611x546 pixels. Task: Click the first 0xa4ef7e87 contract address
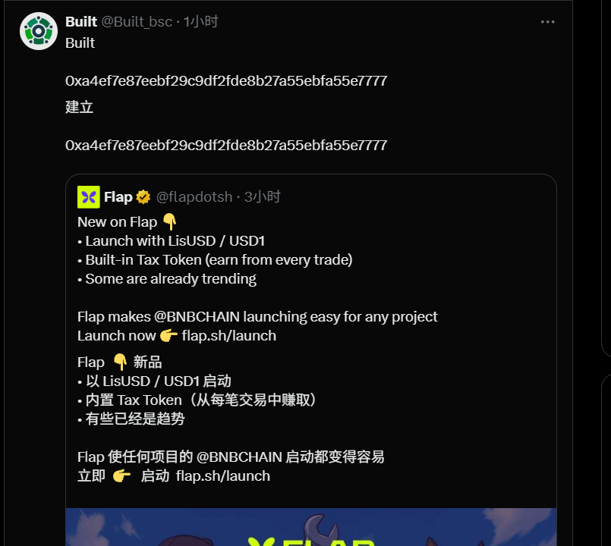226,81
